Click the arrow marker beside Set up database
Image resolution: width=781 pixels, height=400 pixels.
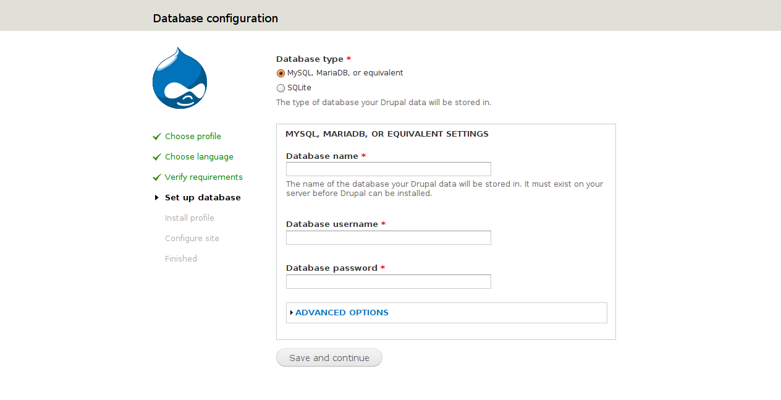[x=157, y=198]
